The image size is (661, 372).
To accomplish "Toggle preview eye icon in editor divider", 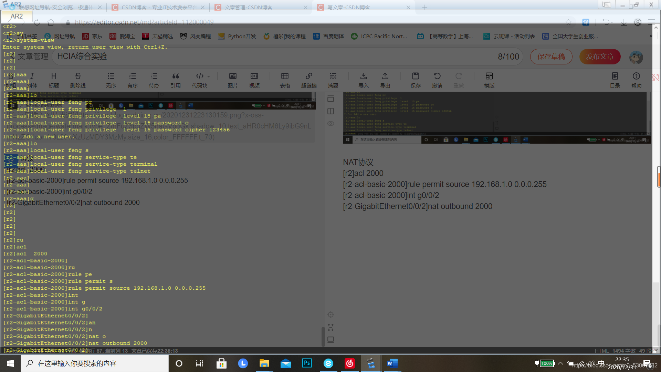I will coord(330,124).
